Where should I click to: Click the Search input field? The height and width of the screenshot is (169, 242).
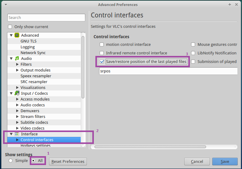46,17
